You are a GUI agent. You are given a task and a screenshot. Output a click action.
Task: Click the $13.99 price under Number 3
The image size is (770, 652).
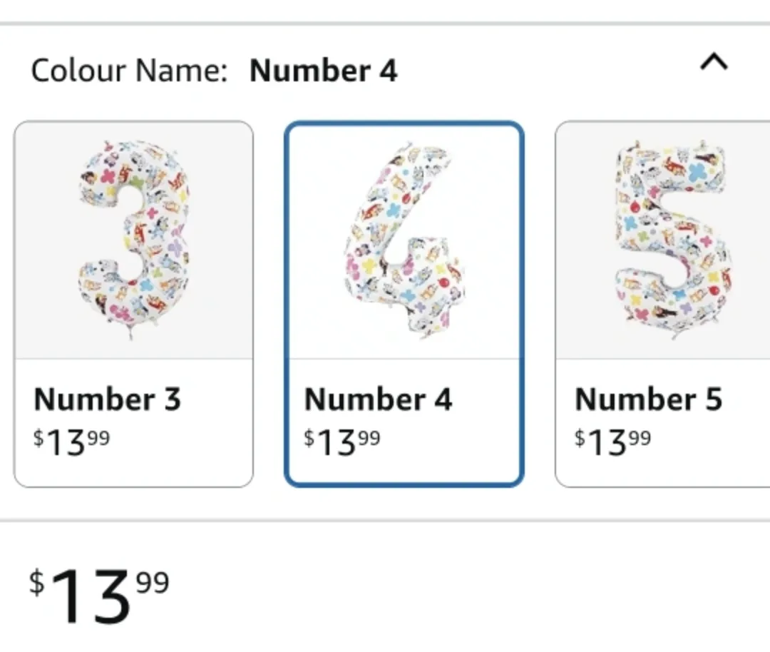pos(71,442)
